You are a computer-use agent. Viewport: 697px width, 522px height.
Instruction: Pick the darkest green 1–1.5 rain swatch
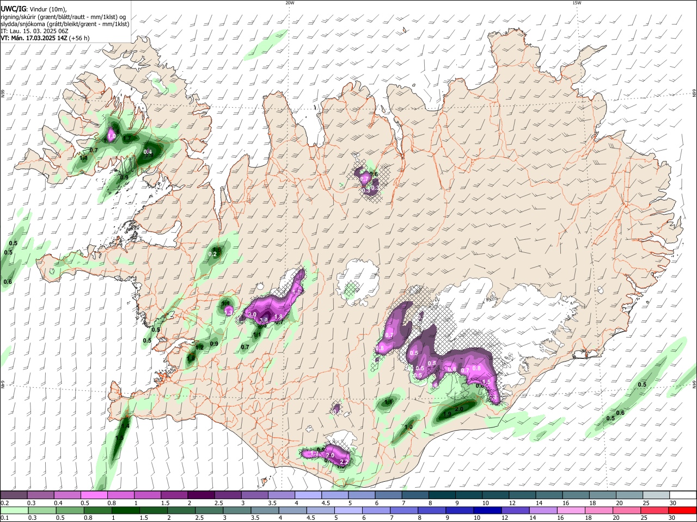[126, 510]
